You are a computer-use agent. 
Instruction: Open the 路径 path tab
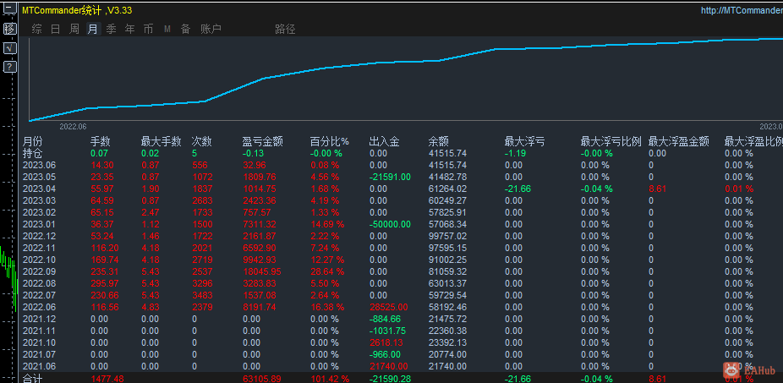coord(285,30)
